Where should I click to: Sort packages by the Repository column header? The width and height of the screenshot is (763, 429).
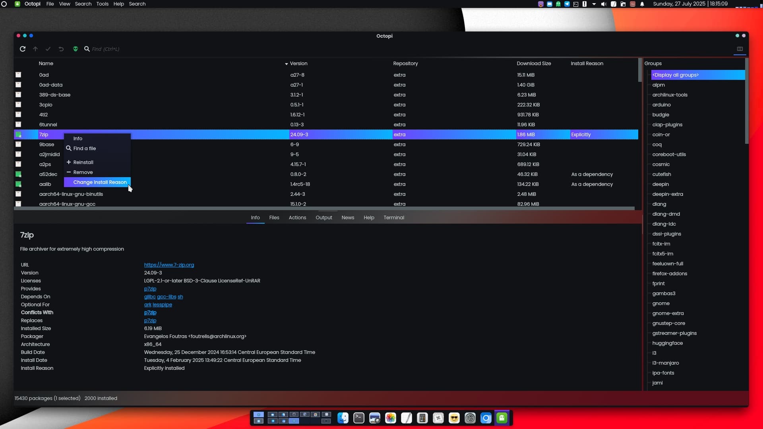(x=405, y=64)
